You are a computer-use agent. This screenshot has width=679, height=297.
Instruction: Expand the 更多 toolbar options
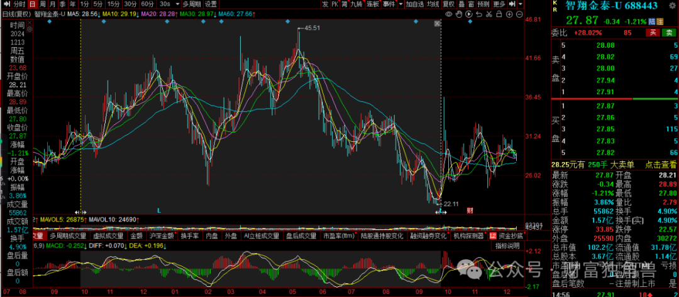[500, 4]
